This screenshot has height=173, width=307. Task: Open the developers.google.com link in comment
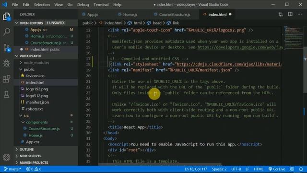[240, 47]
